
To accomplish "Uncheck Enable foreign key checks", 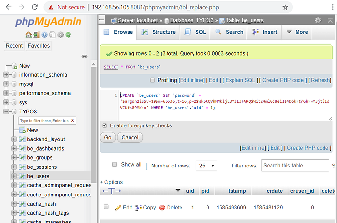I will (104, 125).
